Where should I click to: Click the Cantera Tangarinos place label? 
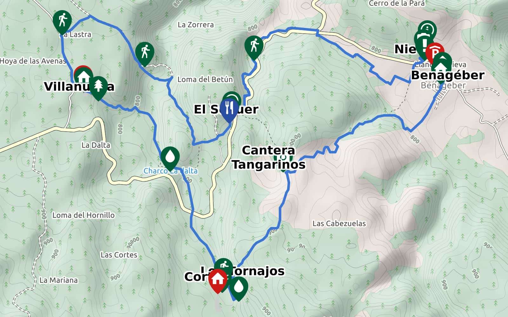click(269, 157)
